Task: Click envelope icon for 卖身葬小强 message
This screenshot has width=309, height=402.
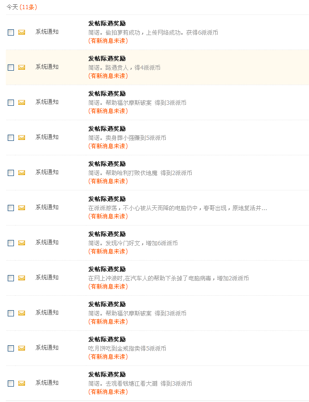Action: click(22, 138)
